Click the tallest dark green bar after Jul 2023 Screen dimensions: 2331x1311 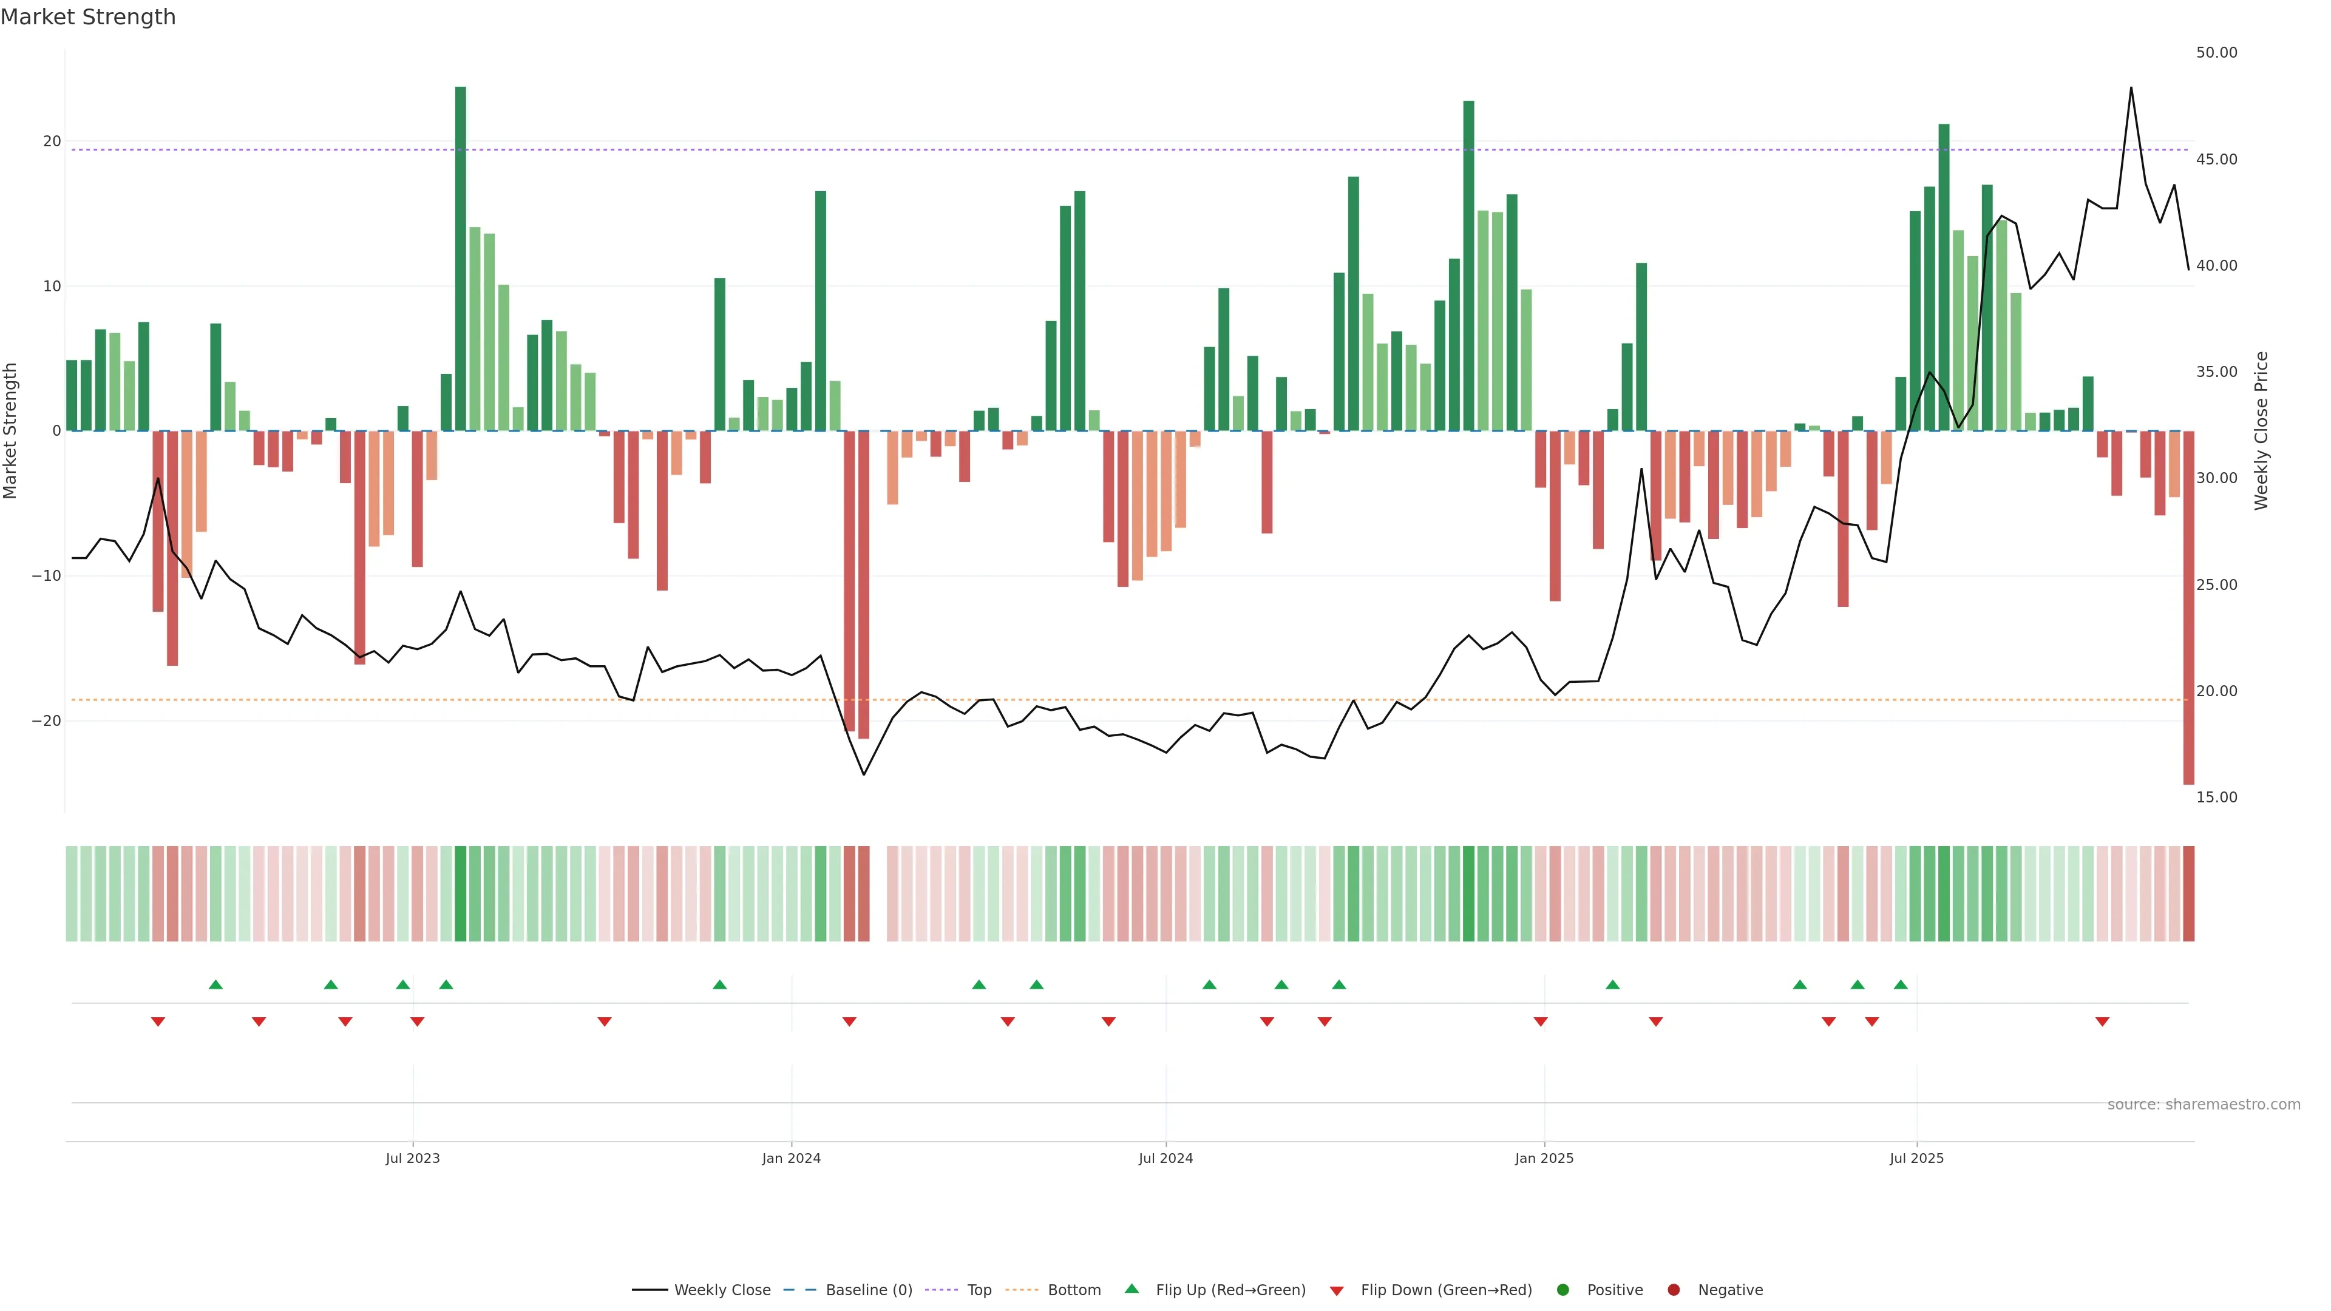pos(461,258)
